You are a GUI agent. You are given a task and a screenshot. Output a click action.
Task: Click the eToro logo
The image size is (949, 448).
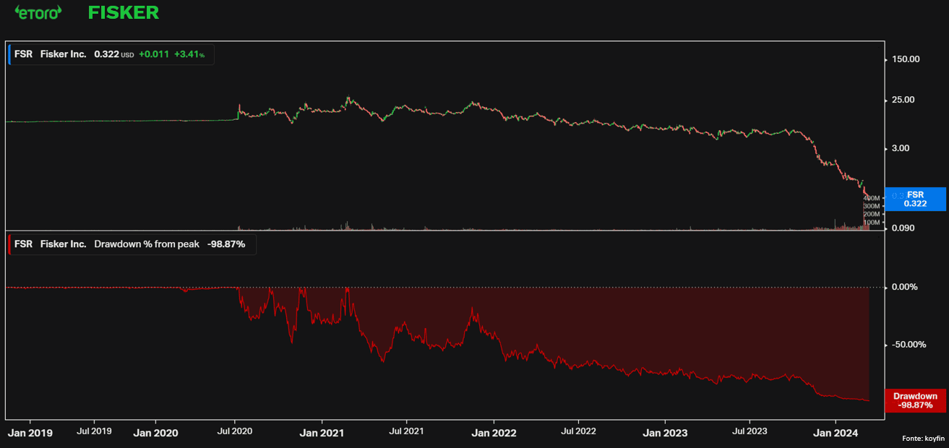[x=38, y=12]
